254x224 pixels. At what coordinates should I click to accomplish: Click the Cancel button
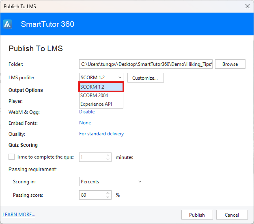click(x=232, y=215)
